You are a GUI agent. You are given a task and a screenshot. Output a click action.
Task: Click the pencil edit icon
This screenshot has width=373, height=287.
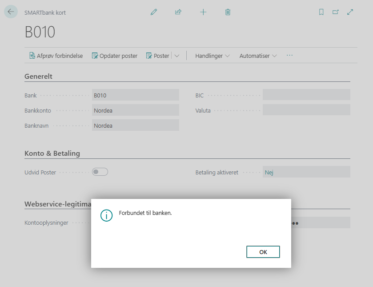click(x=154, y=12)
